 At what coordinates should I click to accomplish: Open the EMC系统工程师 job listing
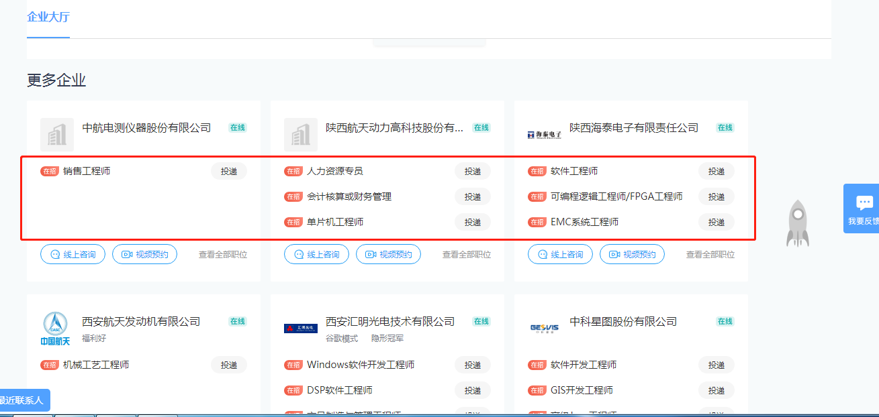coord(584,222)
